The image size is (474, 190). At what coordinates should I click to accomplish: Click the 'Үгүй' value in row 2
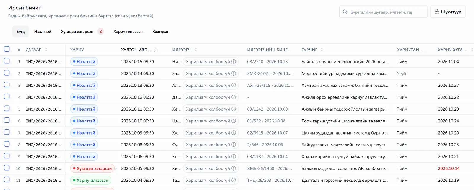pyautogui.click(x=401, y=73)
